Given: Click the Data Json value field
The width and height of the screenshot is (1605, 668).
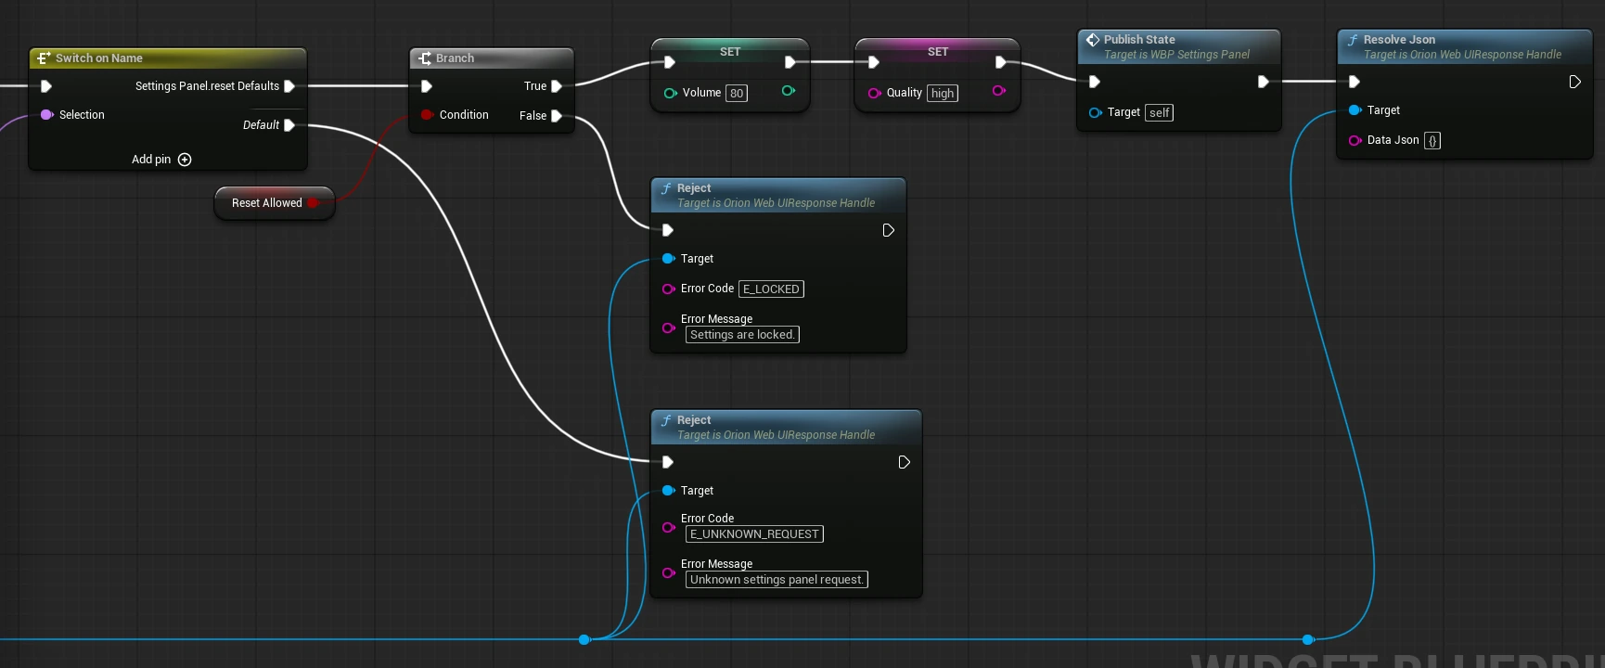Looking at the screenshot, I should pos(1432,141).
